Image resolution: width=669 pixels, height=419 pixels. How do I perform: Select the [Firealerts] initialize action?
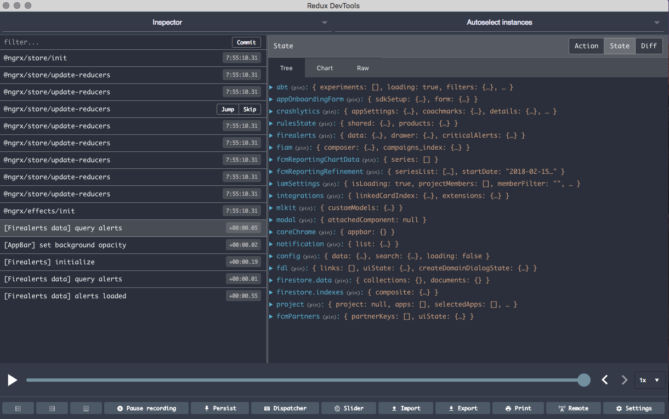pyautogui.click(x=133, y=262)
